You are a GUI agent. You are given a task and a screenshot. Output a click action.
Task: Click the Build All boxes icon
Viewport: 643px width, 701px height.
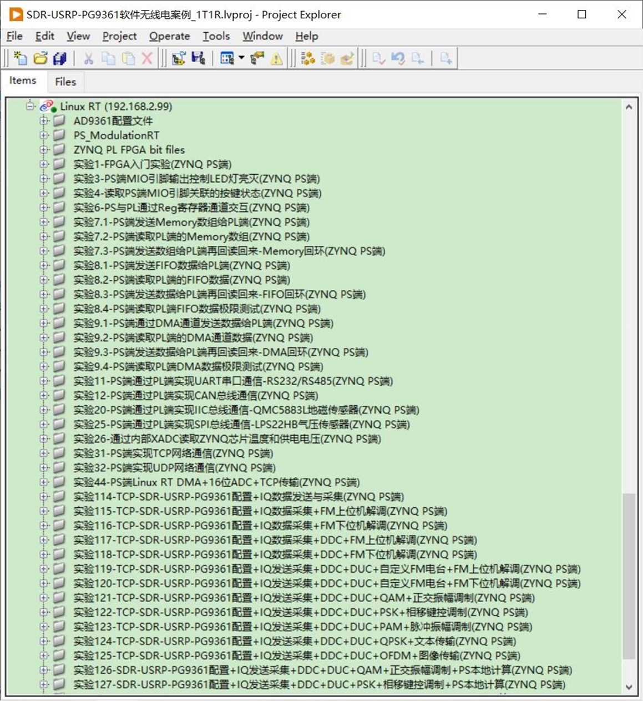point(308,58)
